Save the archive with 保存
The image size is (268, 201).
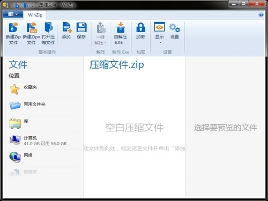81,31
